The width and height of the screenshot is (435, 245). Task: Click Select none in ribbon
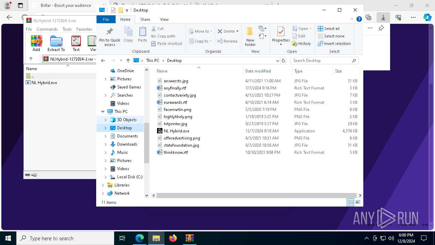pyautogui.click(x=331, y=36)
